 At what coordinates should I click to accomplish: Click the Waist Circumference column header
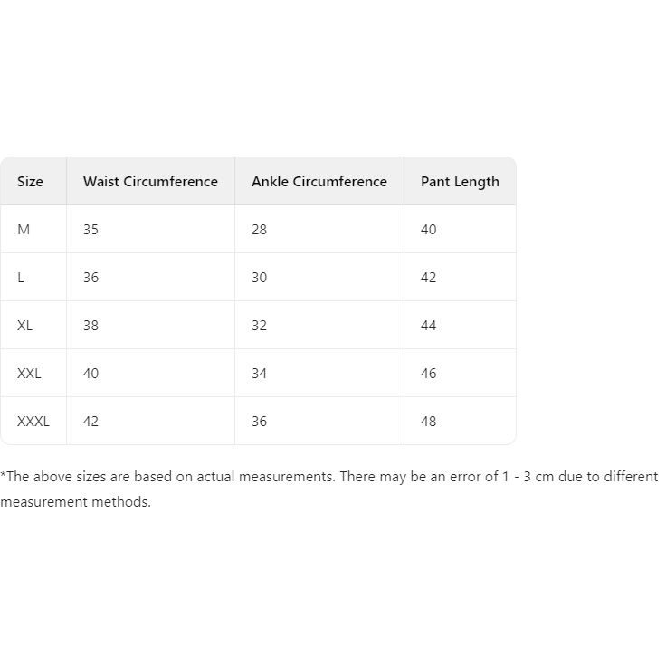point(150,182)
